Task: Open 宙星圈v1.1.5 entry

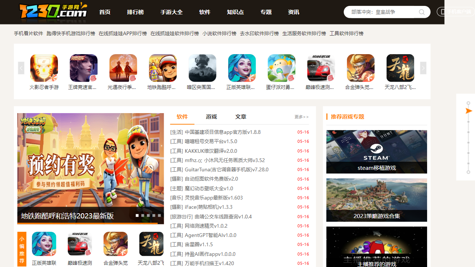Action: pyautogui.click(x=199, y=244)
